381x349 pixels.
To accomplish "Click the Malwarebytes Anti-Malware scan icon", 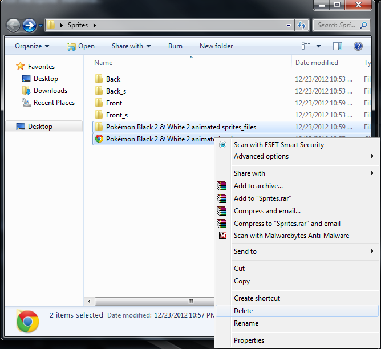I will point(222,236).
